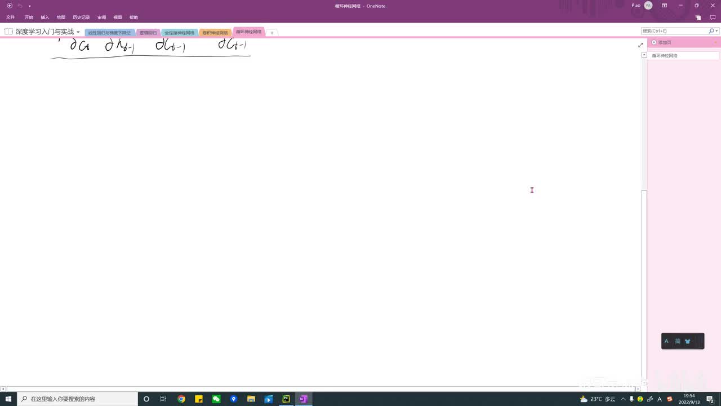Viewport: 721px width, 406px height.
Task: Open the notification center icon
Action: (x=710, y=399)
